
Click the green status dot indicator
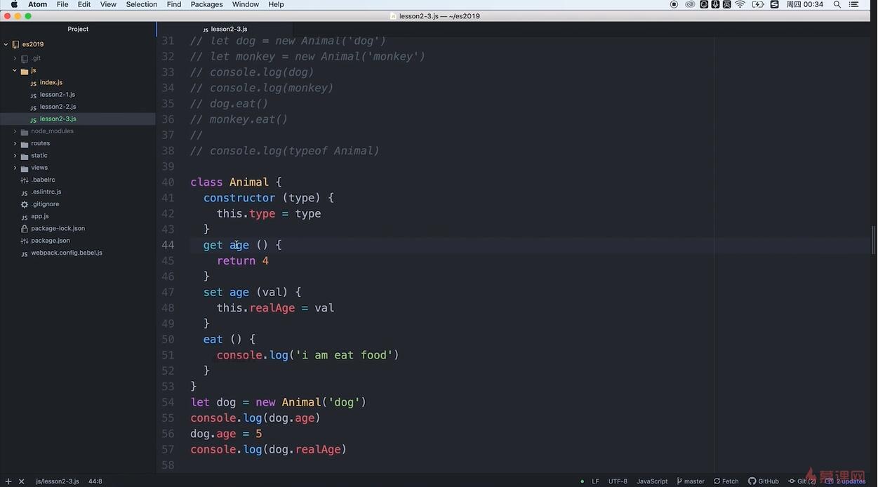(x=582, y=481)
